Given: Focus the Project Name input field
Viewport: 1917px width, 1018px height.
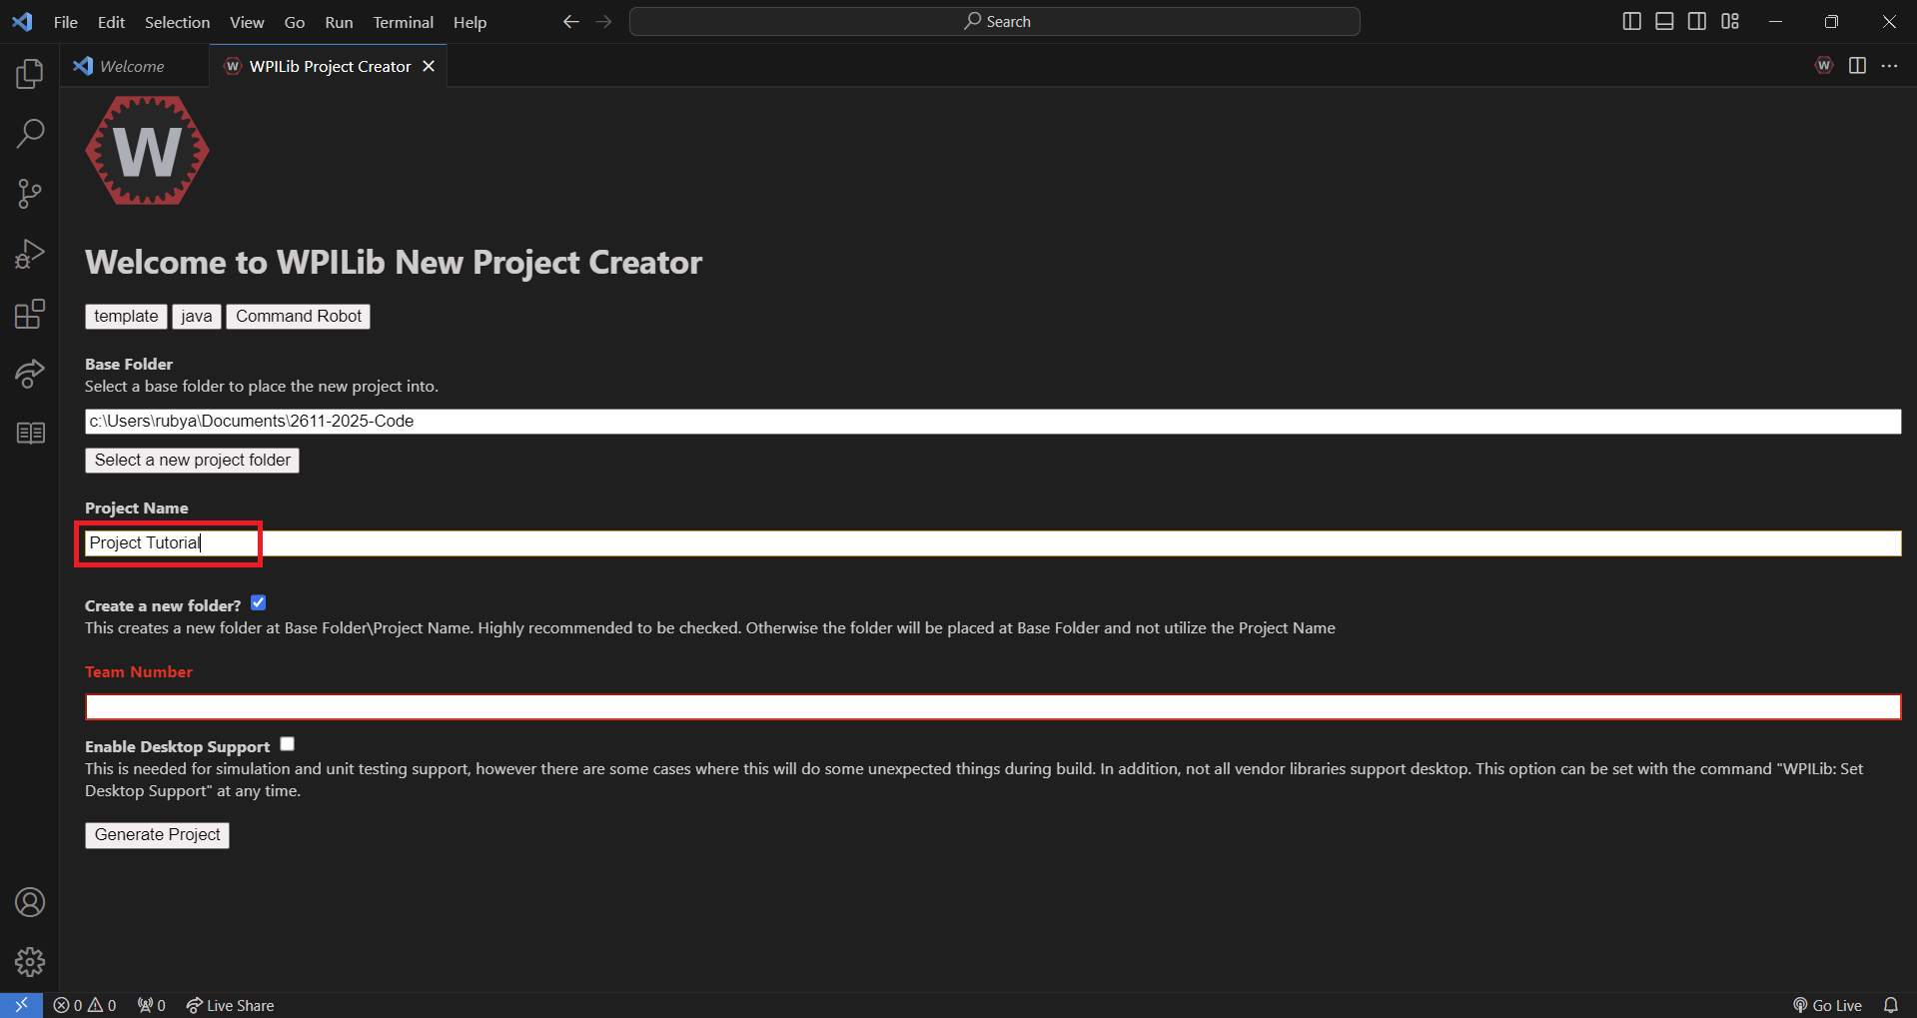Looking at the screenshot, I should (993, 543).
